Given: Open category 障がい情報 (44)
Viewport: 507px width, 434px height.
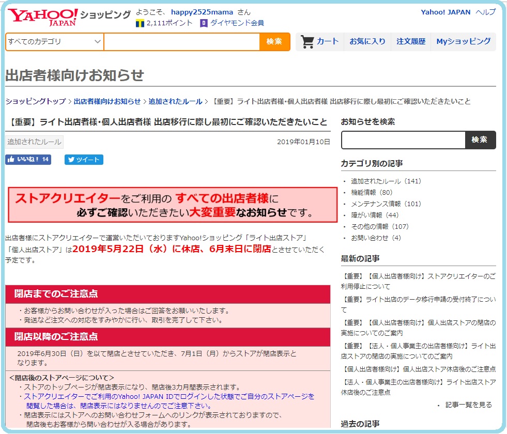Looking at the screenshot, I should click(x=375, y=215).
